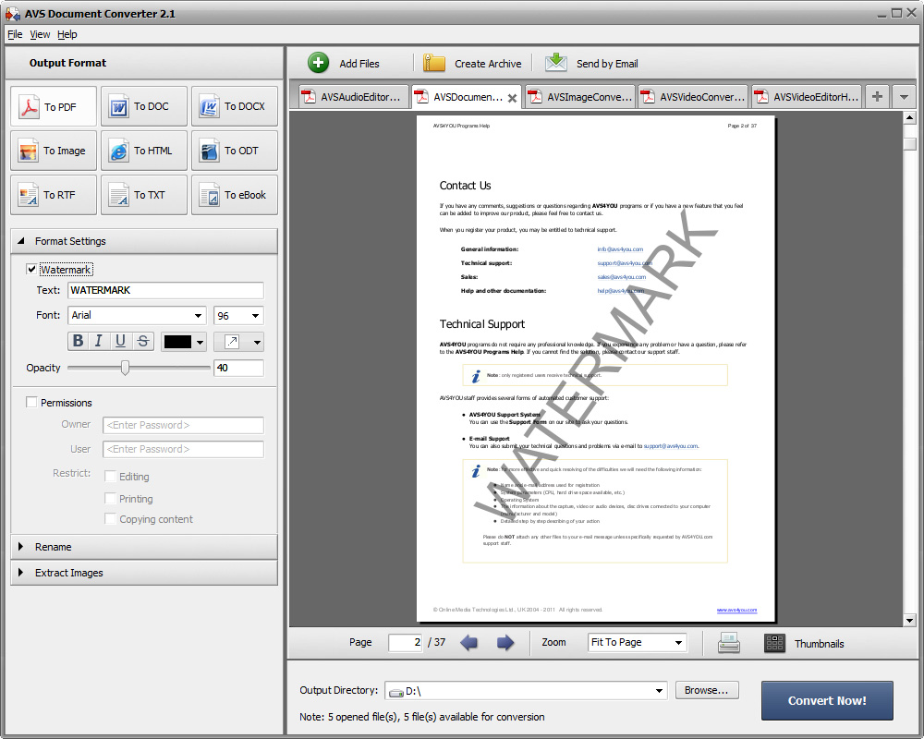Image resolution: width=924 pixels, height=739 pixels.
Task: Enable the Permissions checkbox
Action: [32, 403]
